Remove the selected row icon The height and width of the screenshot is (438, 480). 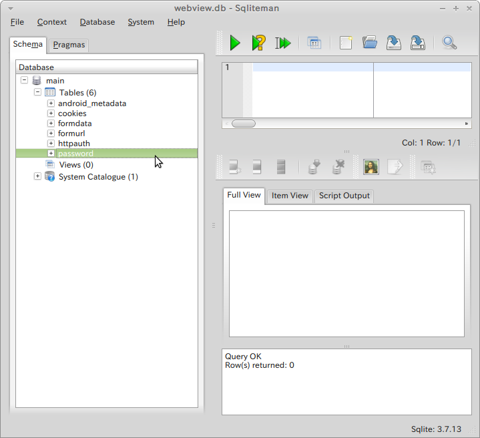tap(280, 167)
